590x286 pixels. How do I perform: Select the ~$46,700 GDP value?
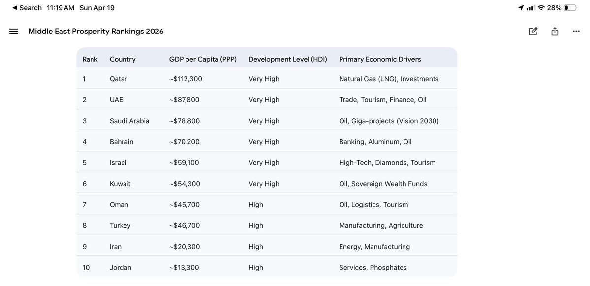click(x=185, y=226)
